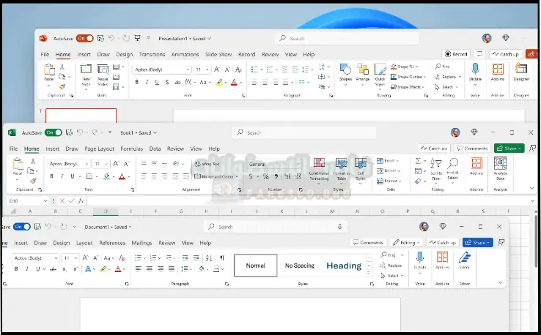
Task: Toggle AutoSave switch in PowerPoint
Action: [84, 38]
